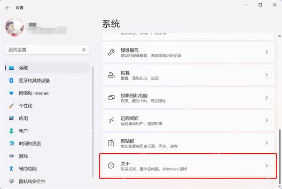Click the Wi-Fi icon for 网络和 Internet
The height and width of the screenshot is (189, 282).
coord(11,93)
